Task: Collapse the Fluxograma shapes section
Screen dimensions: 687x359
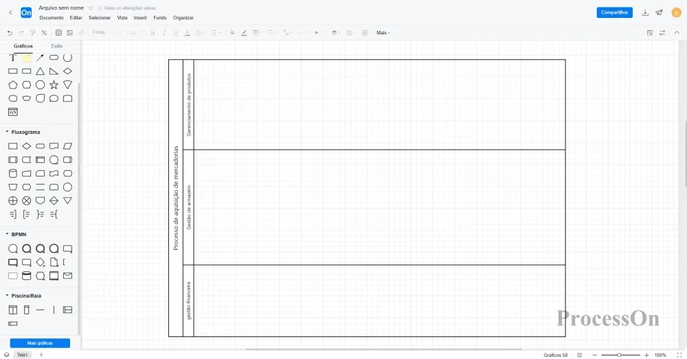Action: coord(7,132)
